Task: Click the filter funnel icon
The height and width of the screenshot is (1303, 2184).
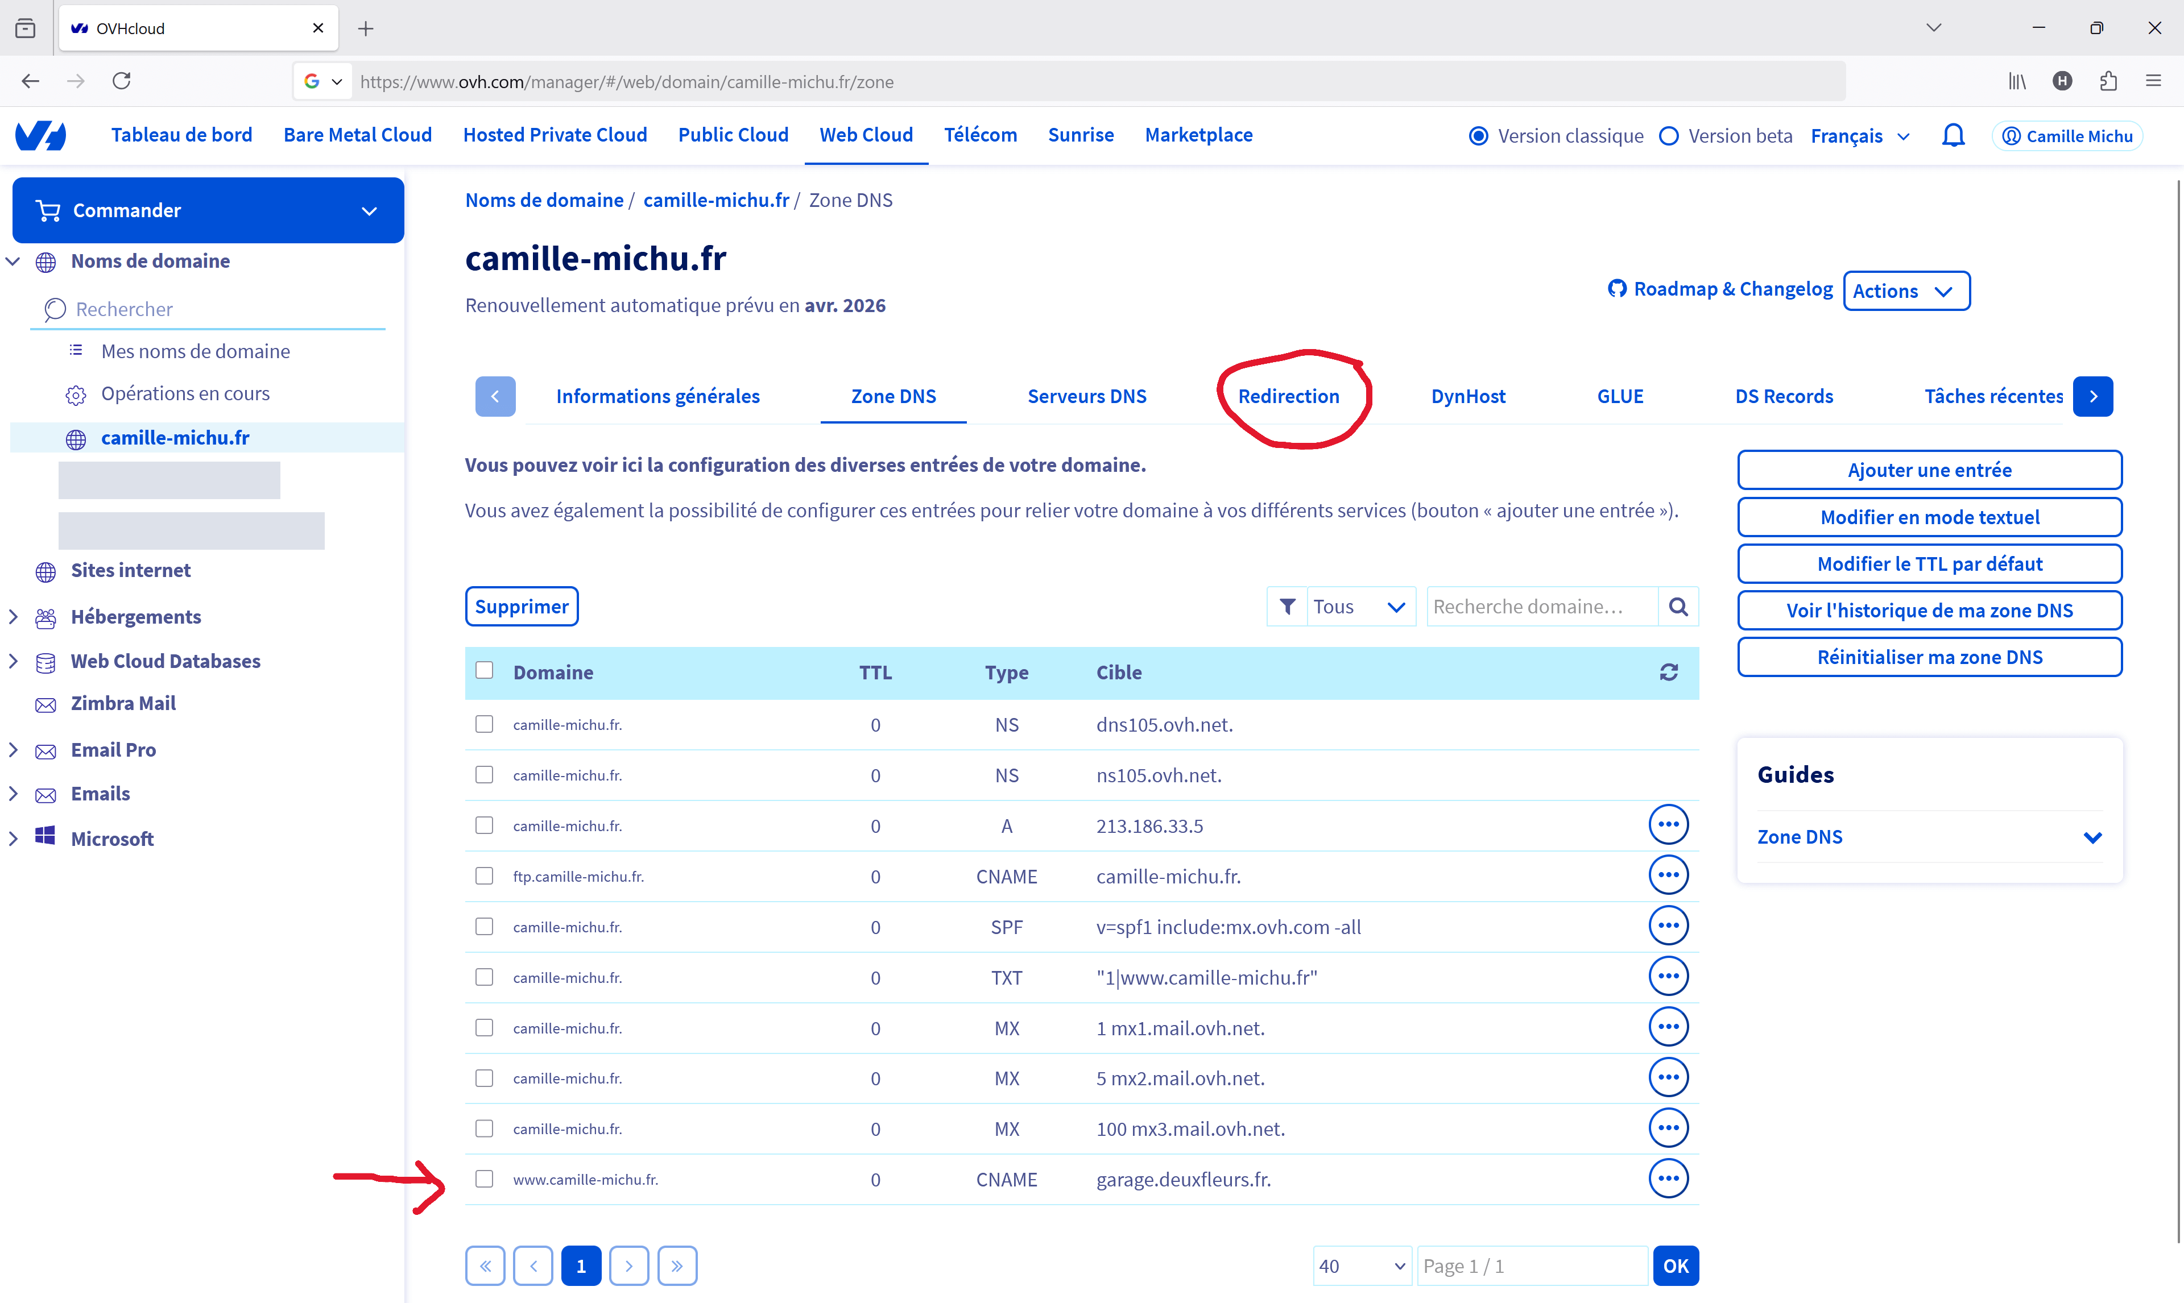Action: pos(1288,607)
